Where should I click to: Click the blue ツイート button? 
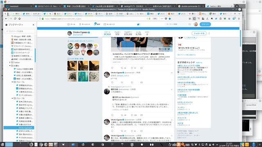(205, 24)
